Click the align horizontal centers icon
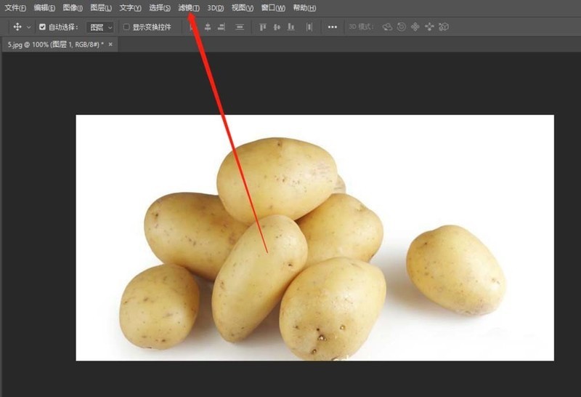Image resolution: width=581 pixels, height=397 pixels. tap(208, 27)
